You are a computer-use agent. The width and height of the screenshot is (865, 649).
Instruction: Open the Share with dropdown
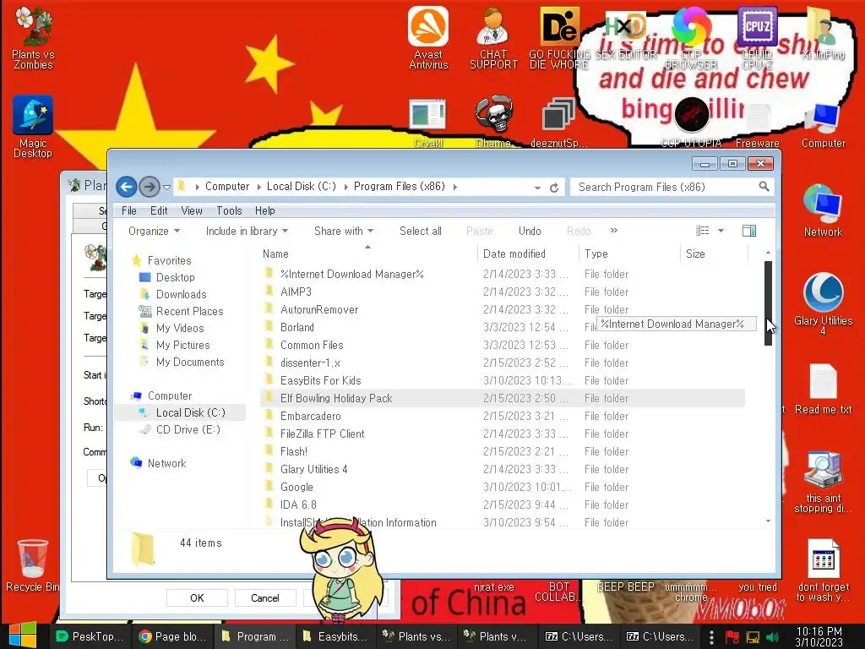pos(344,232)
